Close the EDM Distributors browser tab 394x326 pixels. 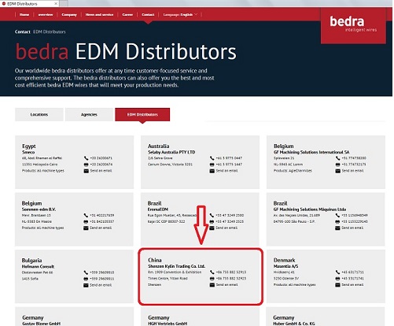click(56, 3)
